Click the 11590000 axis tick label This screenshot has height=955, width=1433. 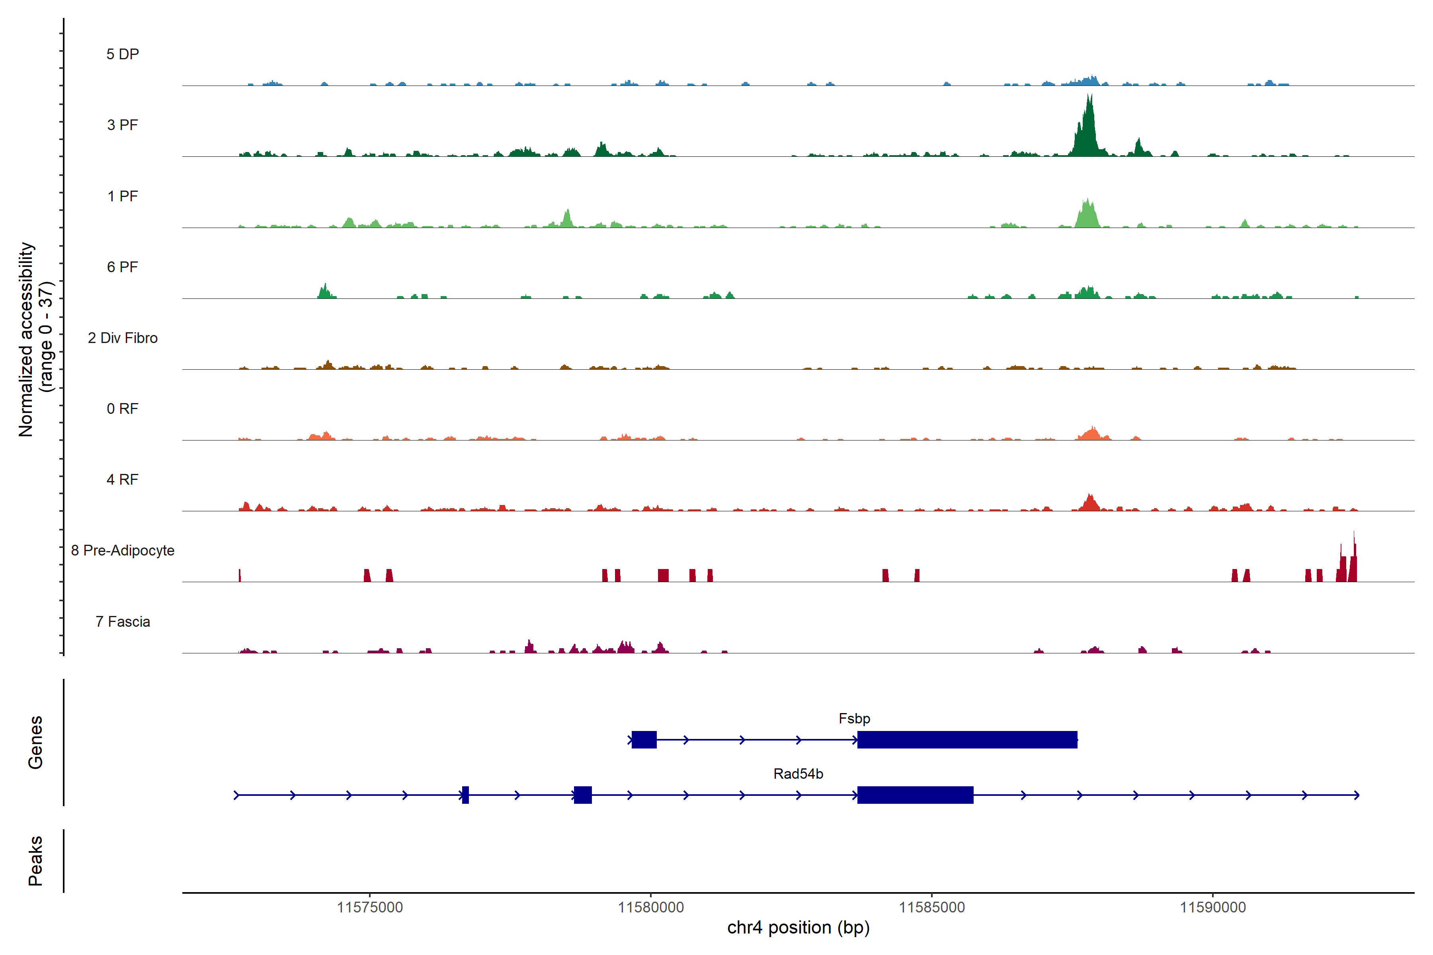pyautogui.click(x=1212, y=908)
